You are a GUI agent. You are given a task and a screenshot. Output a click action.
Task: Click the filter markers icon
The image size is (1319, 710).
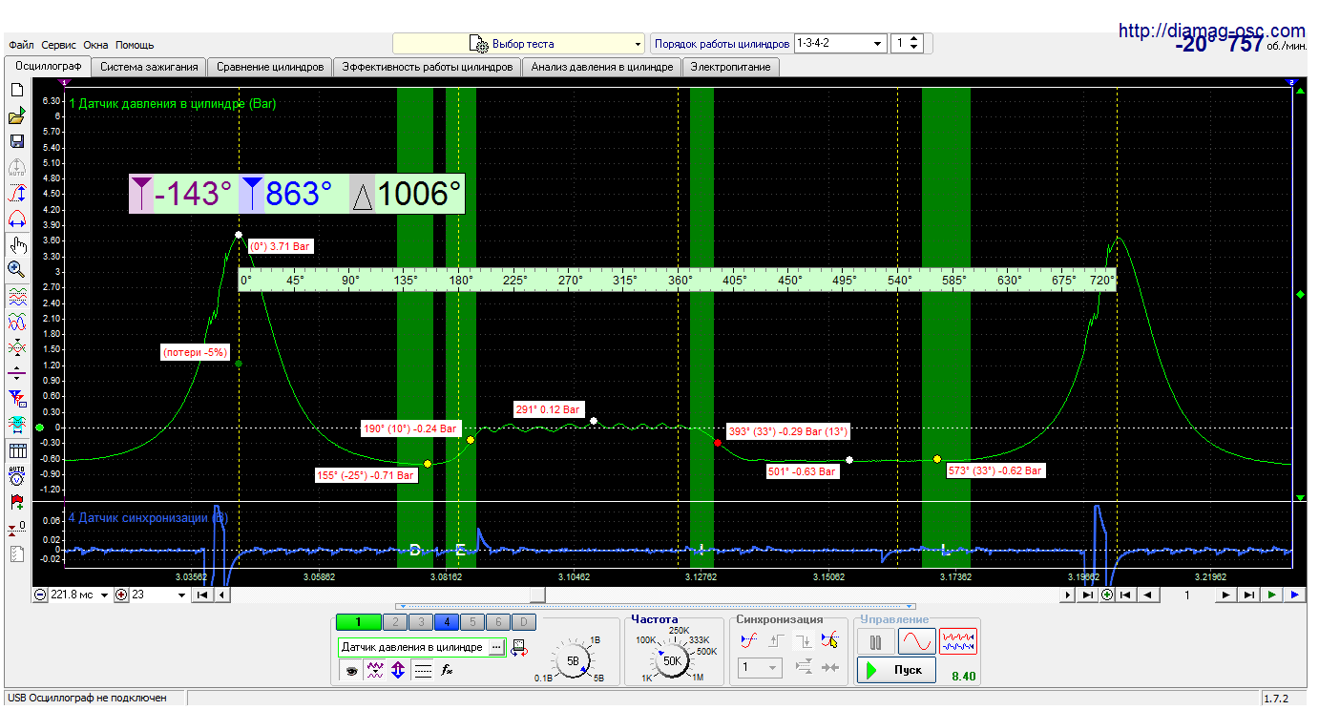(16, 399)
